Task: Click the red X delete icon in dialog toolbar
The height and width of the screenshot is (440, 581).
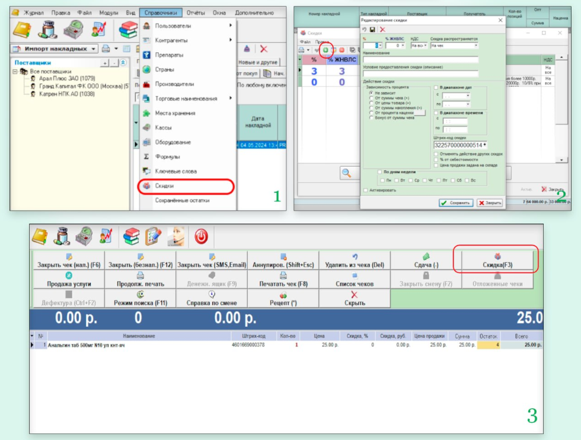Action: point(382,29)
